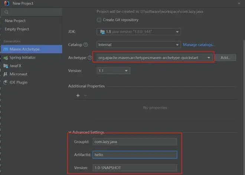Select Empty Project in left list
The height and width of the screenshot is (175, 245).
pos(17,29)
